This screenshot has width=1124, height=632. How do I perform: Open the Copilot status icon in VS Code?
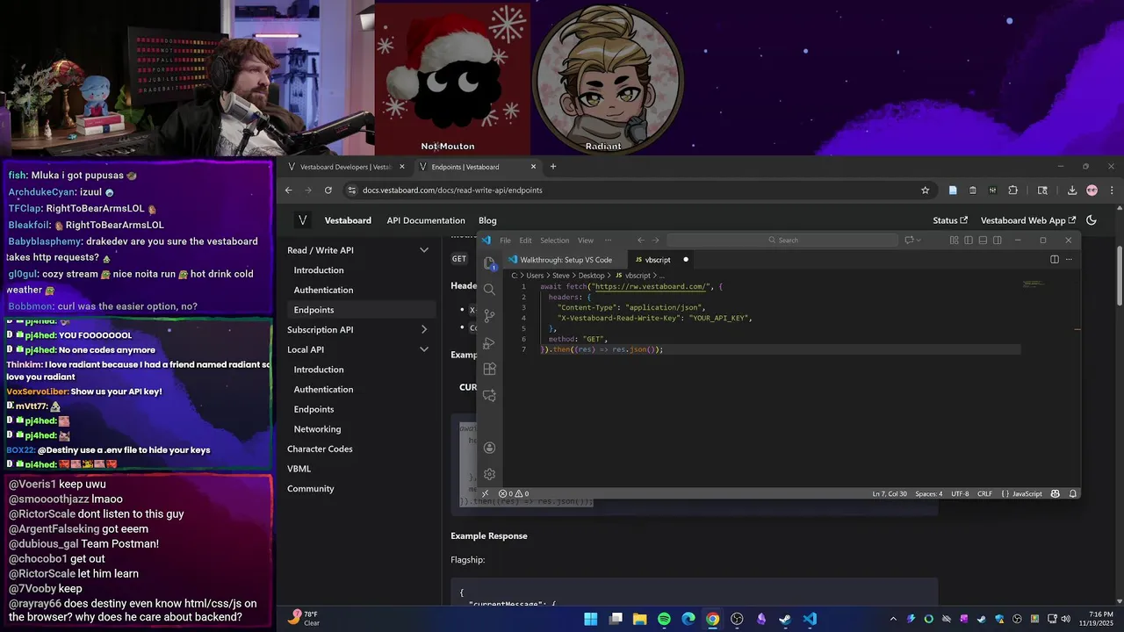[x=1056, y=493]
